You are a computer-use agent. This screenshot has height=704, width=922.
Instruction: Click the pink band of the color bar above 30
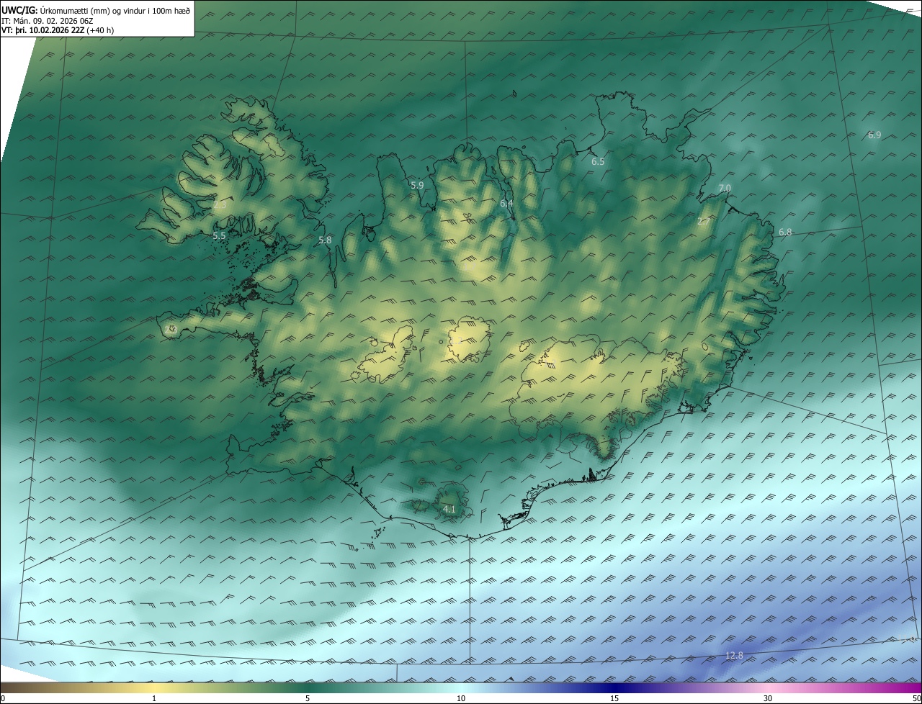[x=768, y=688]
